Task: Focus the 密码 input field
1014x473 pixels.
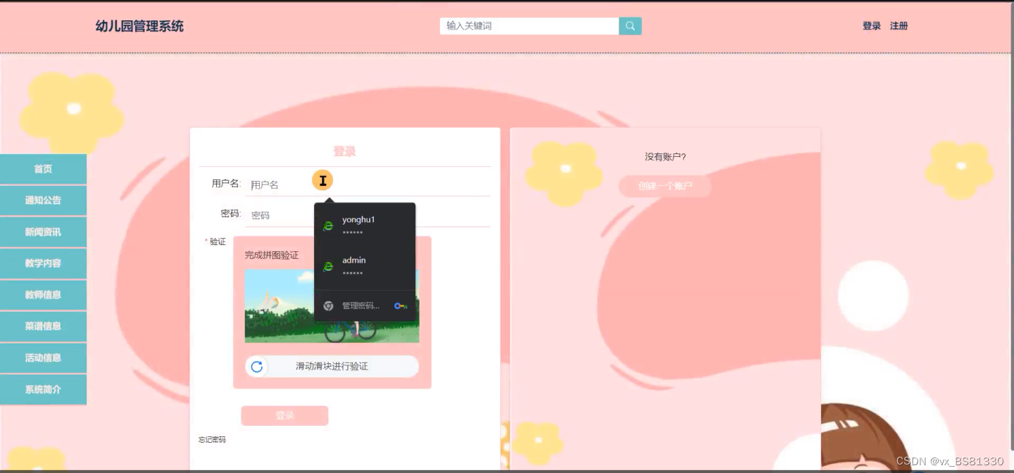Action: click(367, 215)
